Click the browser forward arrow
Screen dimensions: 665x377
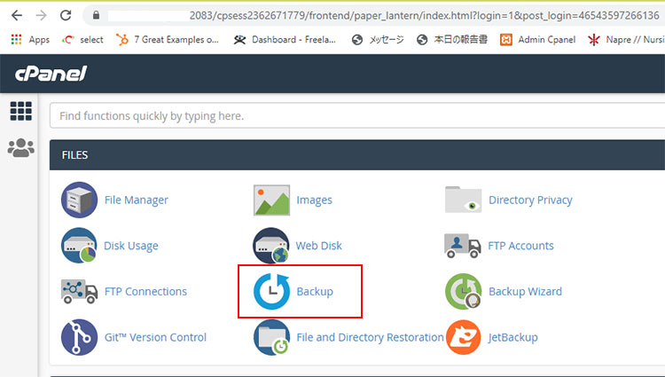(41, 16)
